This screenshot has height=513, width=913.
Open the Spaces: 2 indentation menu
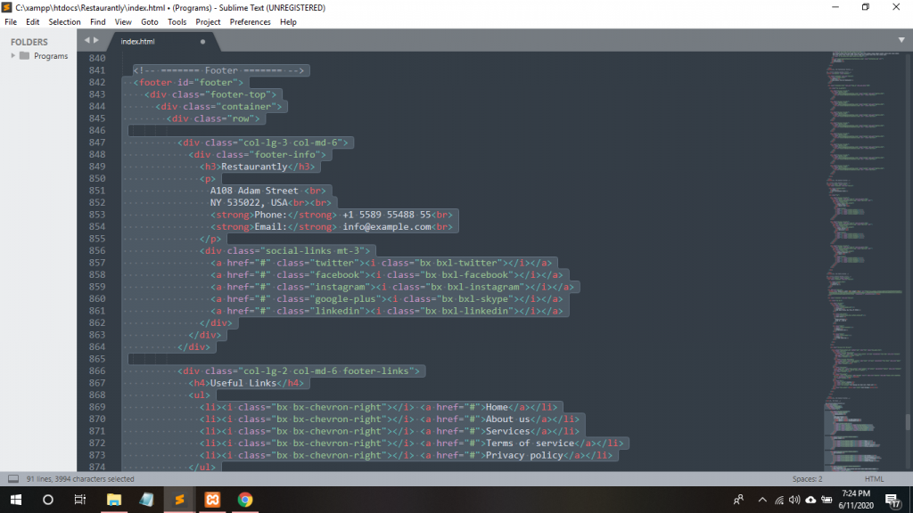[807, 479]
